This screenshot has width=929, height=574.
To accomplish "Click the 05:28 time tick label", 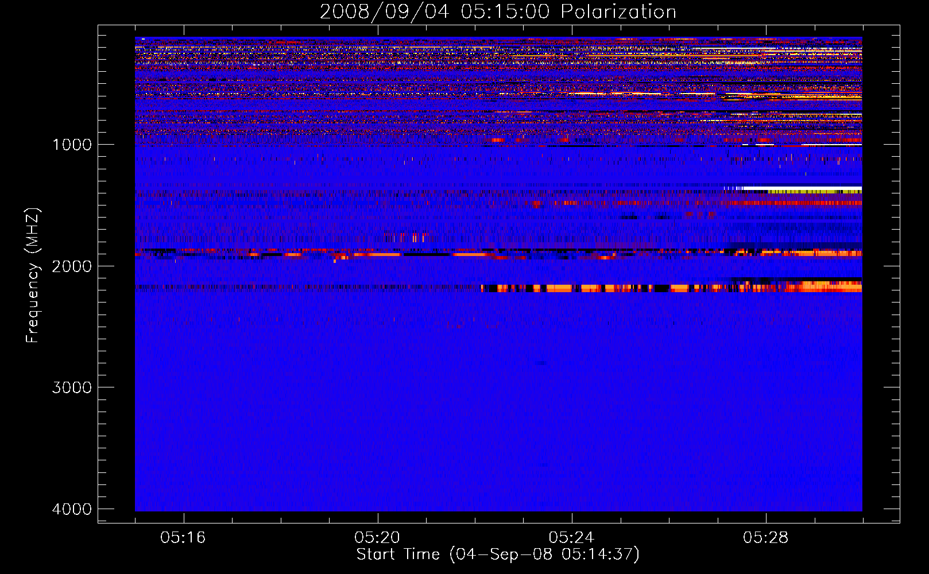I will [765, 538].
